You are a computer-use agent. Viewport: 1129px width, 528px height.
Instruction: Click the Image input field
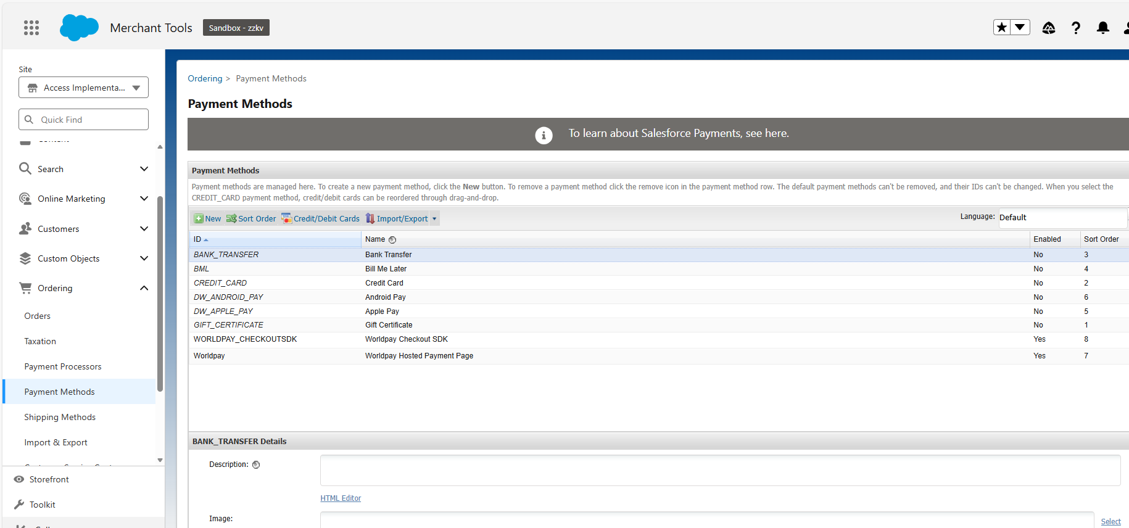(706, 520)
